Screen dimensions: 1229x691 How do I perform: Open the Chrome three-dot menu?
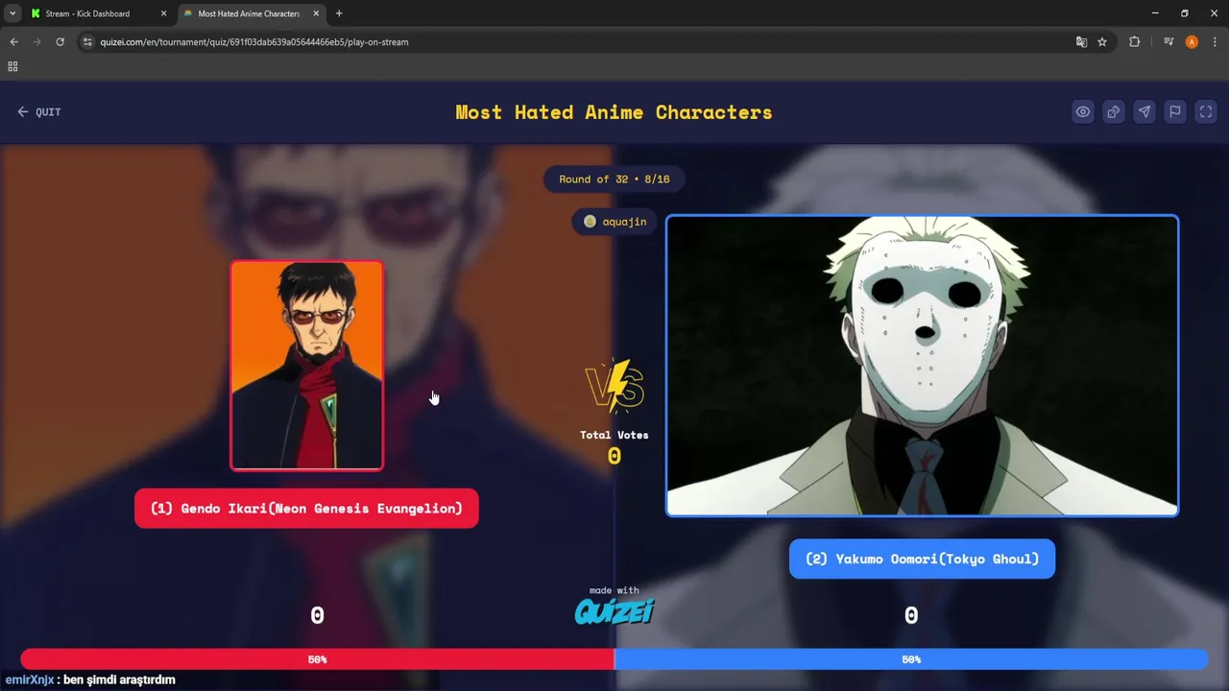[1215, 42]
